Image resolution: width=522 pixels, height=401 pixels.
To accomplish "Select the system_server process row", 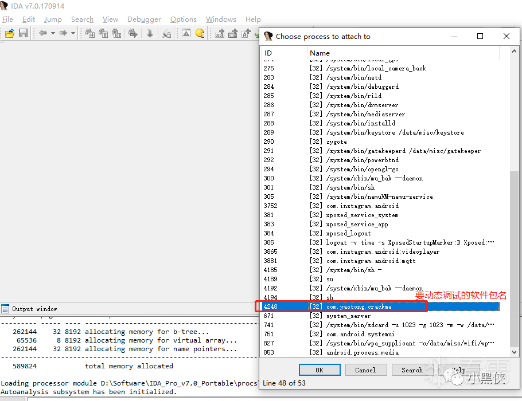I will pos(381,316).
